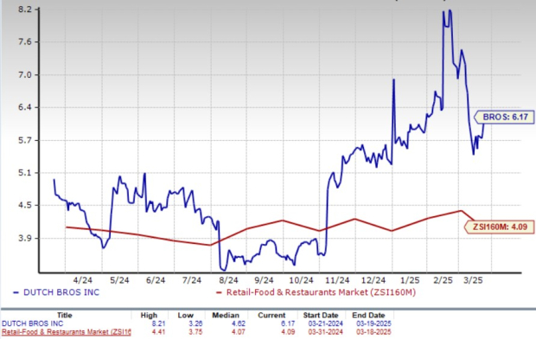Click the Title column header
The height and width of the screenshot is (339, 536).
[x=65, y=316]
